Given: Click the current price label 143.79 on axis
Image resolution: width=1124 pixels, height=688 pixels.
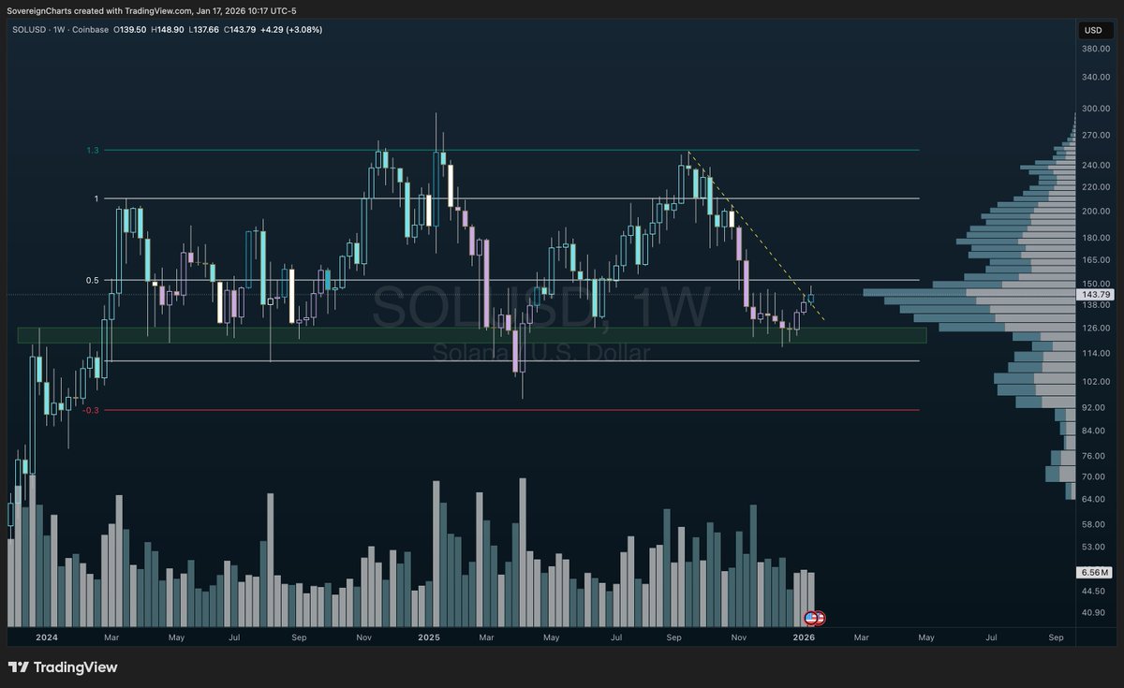Looking at the screenshot, I should [1094, 295].
